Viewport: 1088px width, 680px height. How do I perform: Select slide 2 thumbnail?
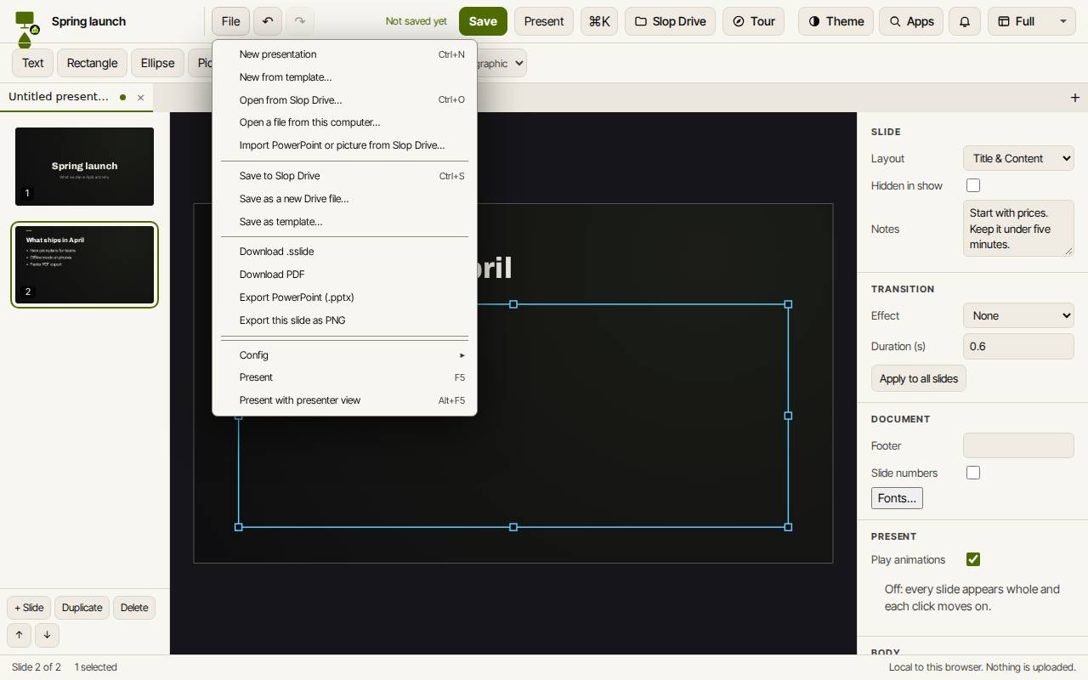point(84,264)
